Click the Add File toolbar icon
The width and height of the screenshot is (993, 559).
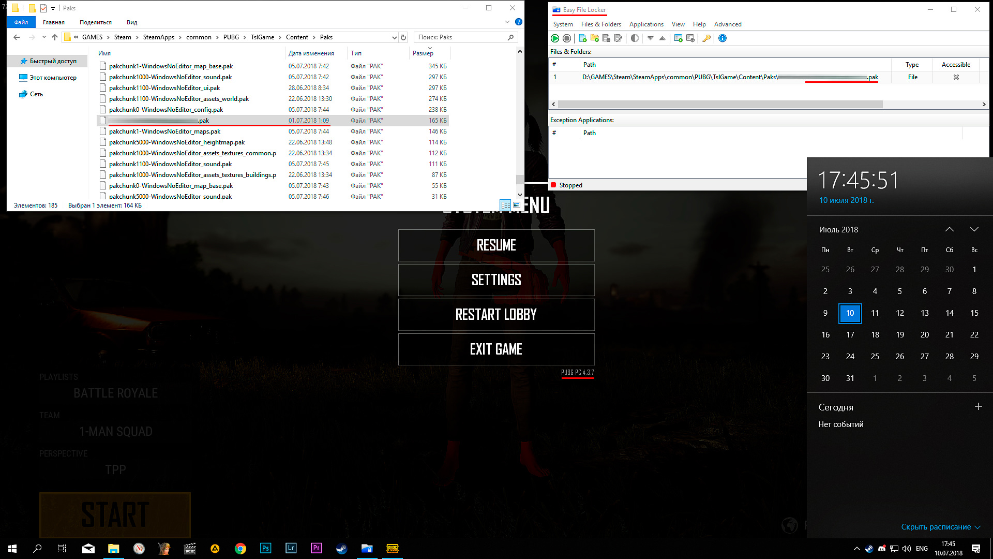(582, 38)
